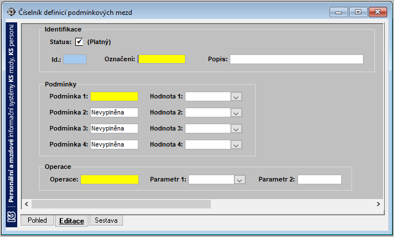Click the Operace group heading label
Viewport: 394px width, 237px height.
pos(58,167)
